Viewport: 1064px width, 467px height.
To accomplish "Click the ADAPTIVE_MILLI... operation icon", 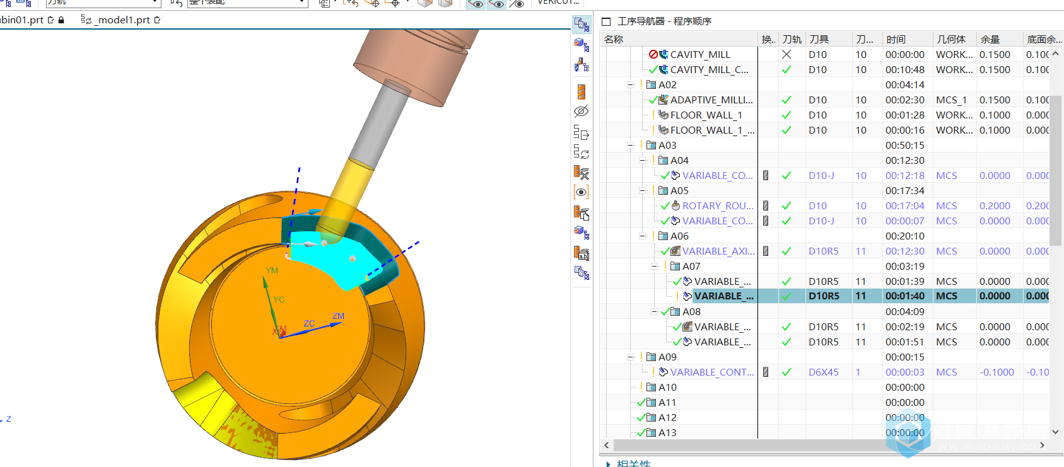I will pos(664,100).
